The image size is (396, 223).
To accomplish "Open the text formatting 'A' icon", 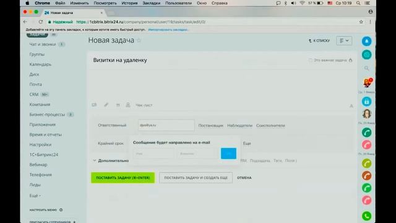I will coord(351,106).
